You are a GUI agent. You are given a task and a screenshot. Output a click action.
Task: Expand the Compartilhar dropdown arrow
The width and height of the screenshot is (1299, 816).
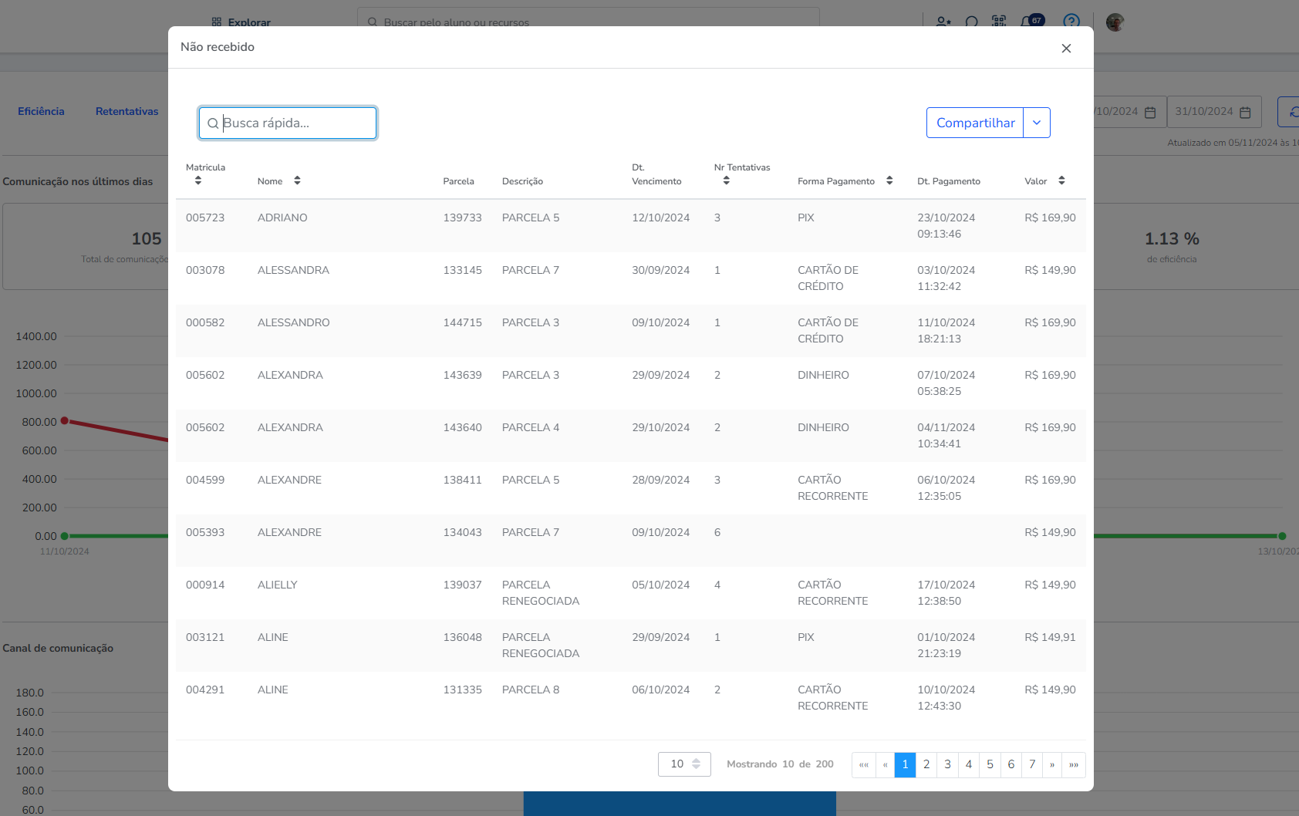point(1037,123)
